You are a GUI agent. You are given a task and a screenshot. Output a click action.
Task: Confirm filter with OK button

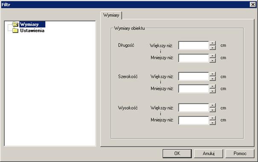[177, 153]
